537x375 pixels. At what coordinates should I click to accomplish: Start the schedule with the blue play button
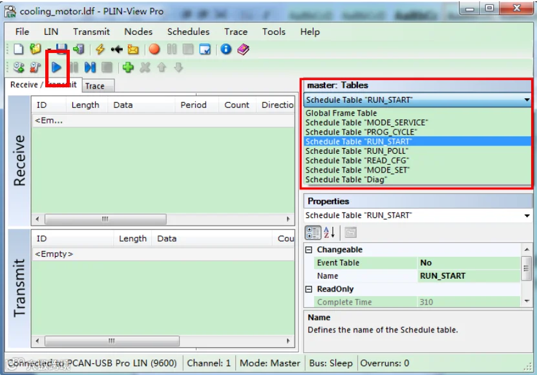coord(56,67)
